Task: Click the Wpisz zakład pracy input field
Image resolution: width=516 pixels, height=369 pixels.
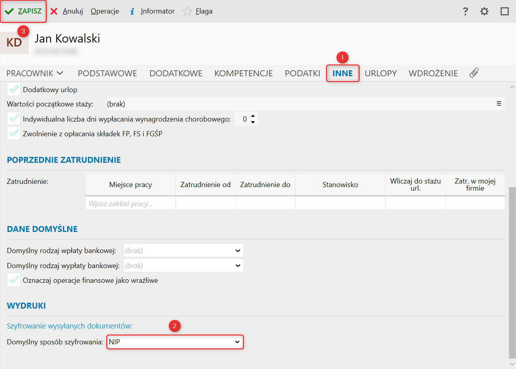Action: pos(130,203)
